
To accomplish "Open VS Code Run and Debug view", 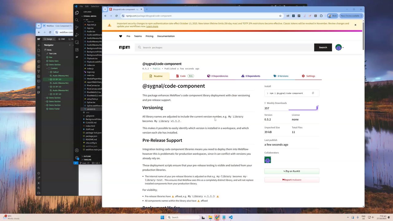I will tap(77, 35).
